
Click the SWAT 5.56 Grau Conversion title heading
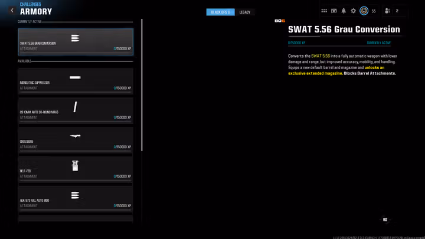click(344, 30)
